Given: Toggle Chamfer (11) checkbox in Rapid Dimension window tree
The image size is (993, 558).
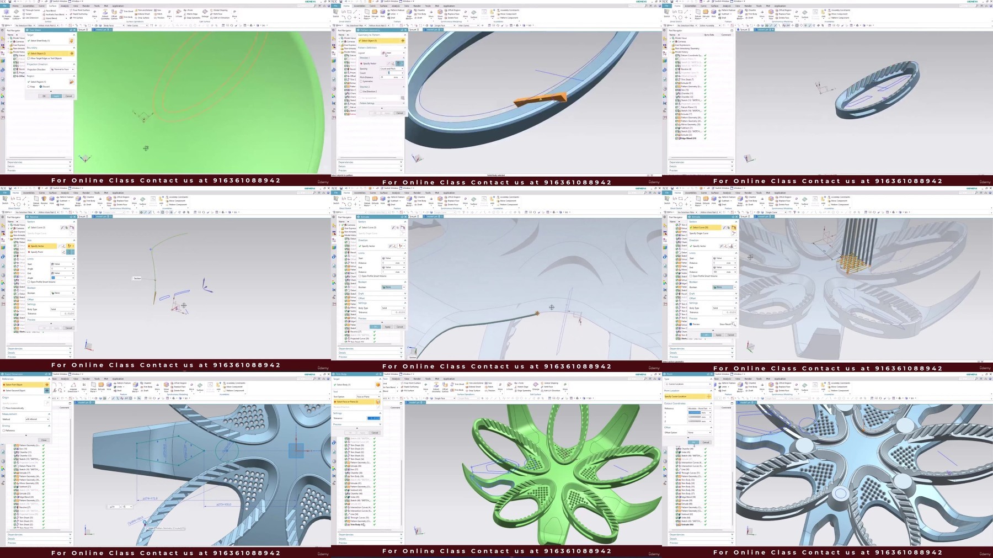Looking at the screenshot, I should pos(15,452).
